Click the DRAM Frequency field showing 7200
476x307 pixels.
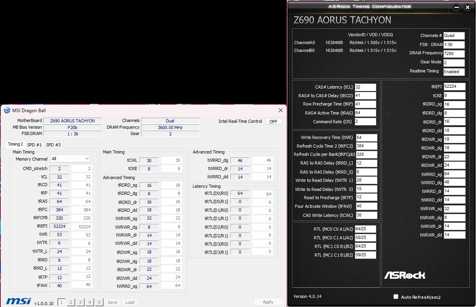[x=454, y=54]
